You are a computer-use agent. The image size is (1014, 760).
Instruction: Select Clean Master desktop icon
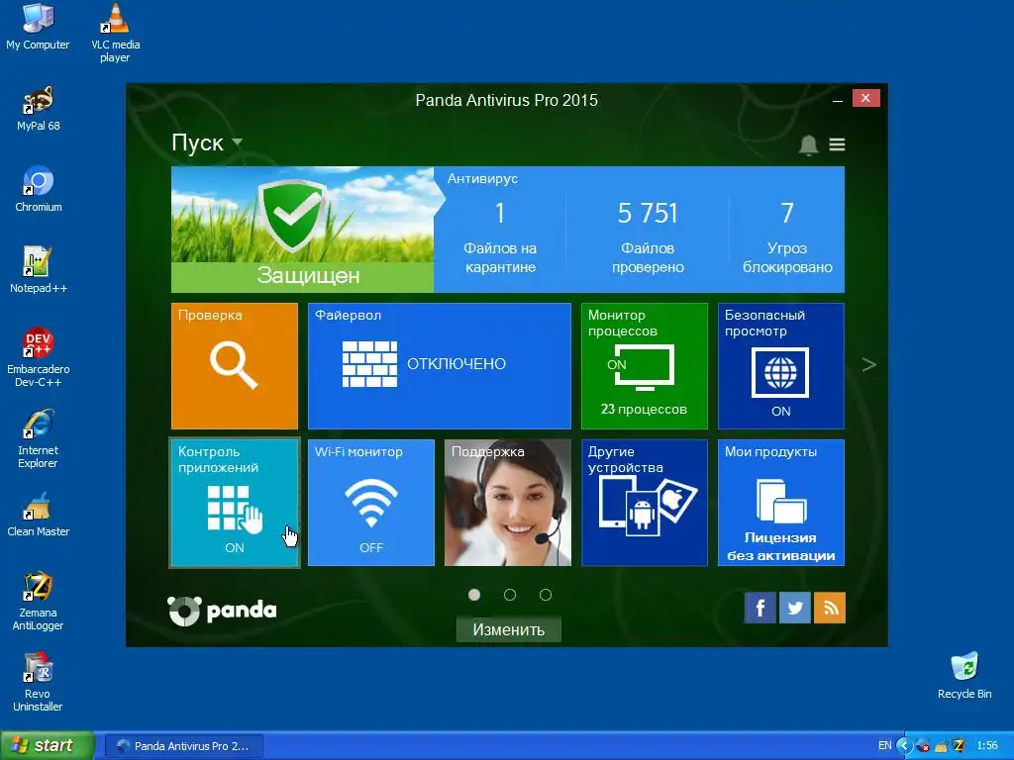[39, 515]
